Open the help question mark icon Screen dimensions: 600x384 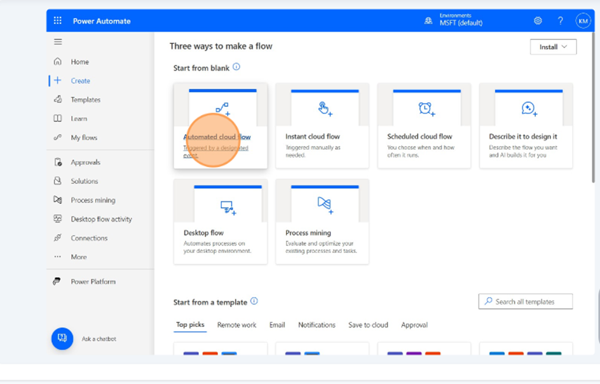tap(560, 21)
